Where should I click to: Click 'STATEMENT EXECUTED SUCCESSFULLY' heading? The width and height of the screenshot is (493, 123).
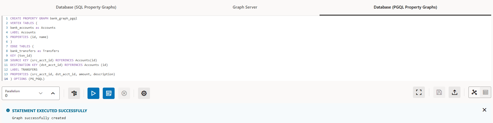pos(50,111)
